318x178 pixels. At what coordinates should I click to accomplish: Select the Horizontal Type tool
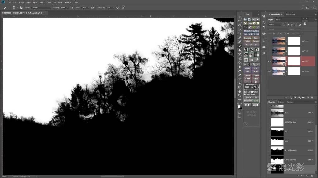(x=240, y=79)
